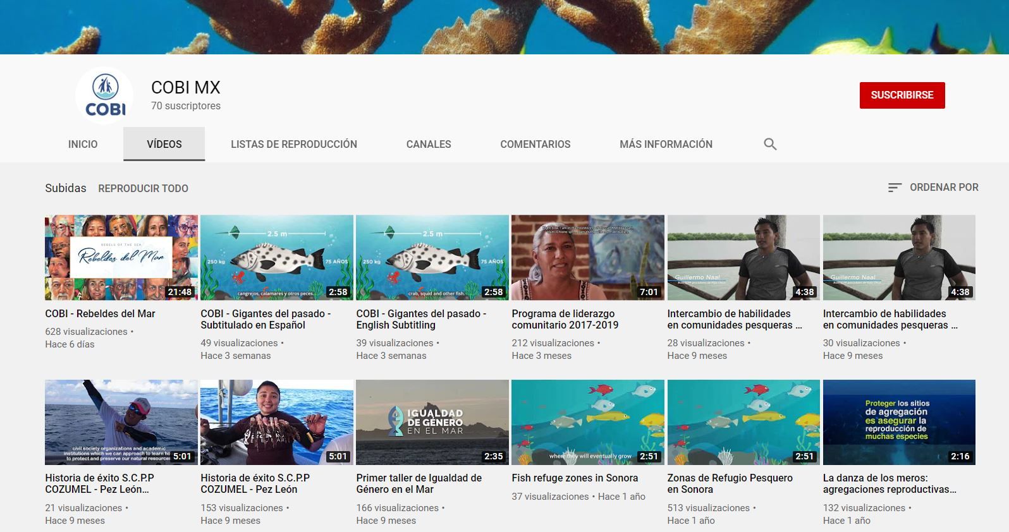Viewport: 1009px width, 532px height.
Task: Open the Rebeldes del Mar video thumbnail
Action: [121, 258]
